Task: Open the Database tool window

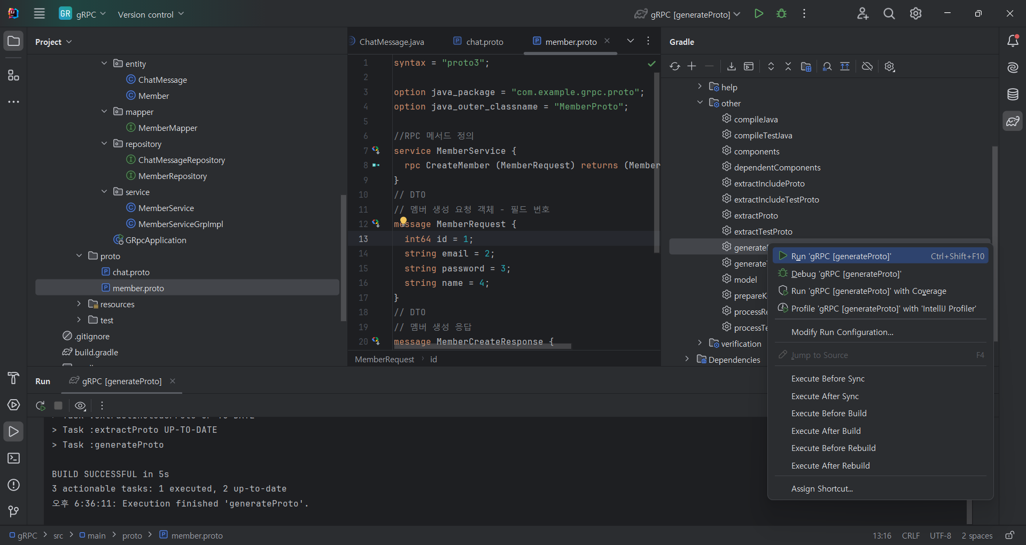Action: point(1013,95)
